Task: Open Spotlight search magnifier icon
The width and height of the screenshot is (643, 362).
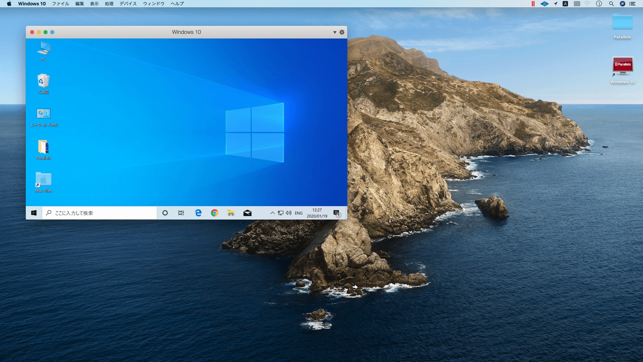Action: click(x=612, y=4)
